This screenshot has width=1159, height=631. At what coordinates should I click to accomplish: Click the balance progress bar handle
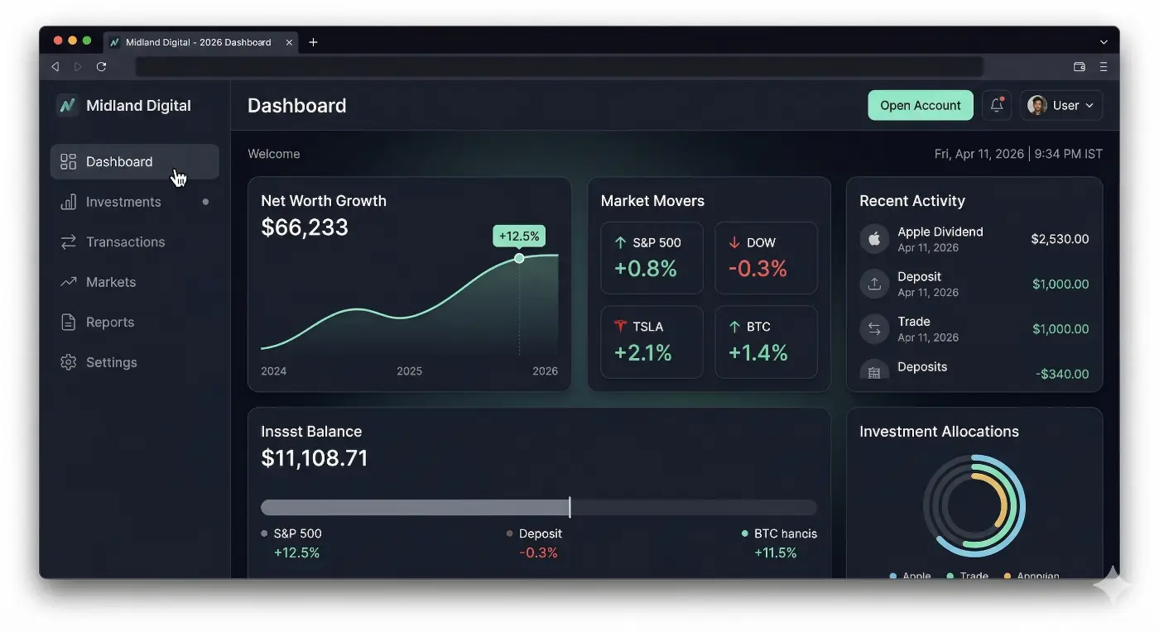tap(570, 508)
